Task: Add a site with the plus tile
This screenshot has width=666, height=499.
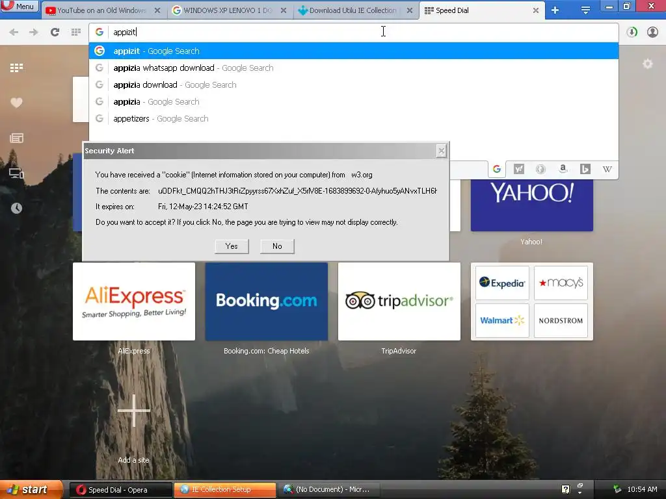Action: point(134,411)
